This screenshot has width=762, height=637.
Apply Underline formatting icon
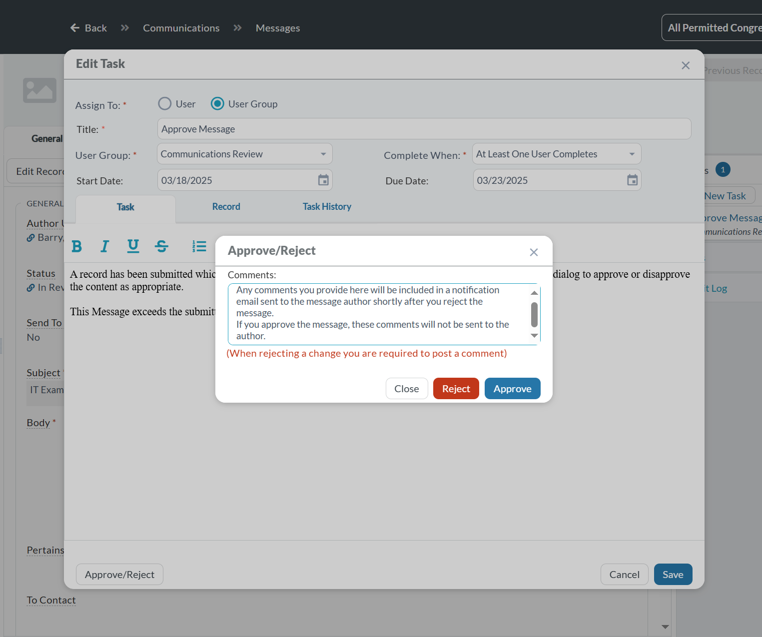(133, 246)
